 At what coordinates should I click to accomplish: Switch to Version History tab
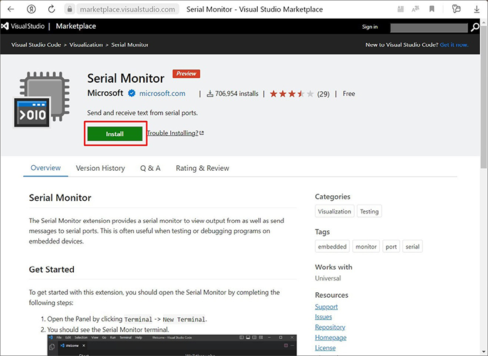pyautogui.click(x=100, y=168)
